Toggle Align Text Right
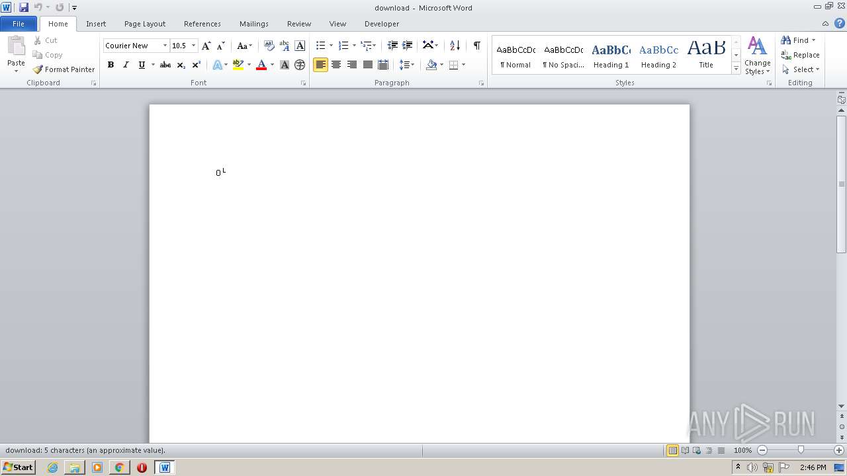Image resolution: width=847 pixels, height=476 pixels. pos(351,65)
